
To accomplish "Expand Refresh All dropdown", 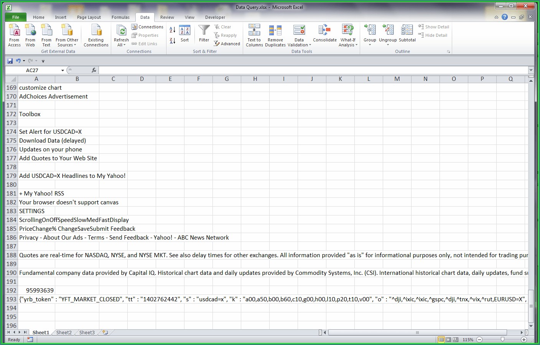I will pyautogui.click(x=121, y=43).
